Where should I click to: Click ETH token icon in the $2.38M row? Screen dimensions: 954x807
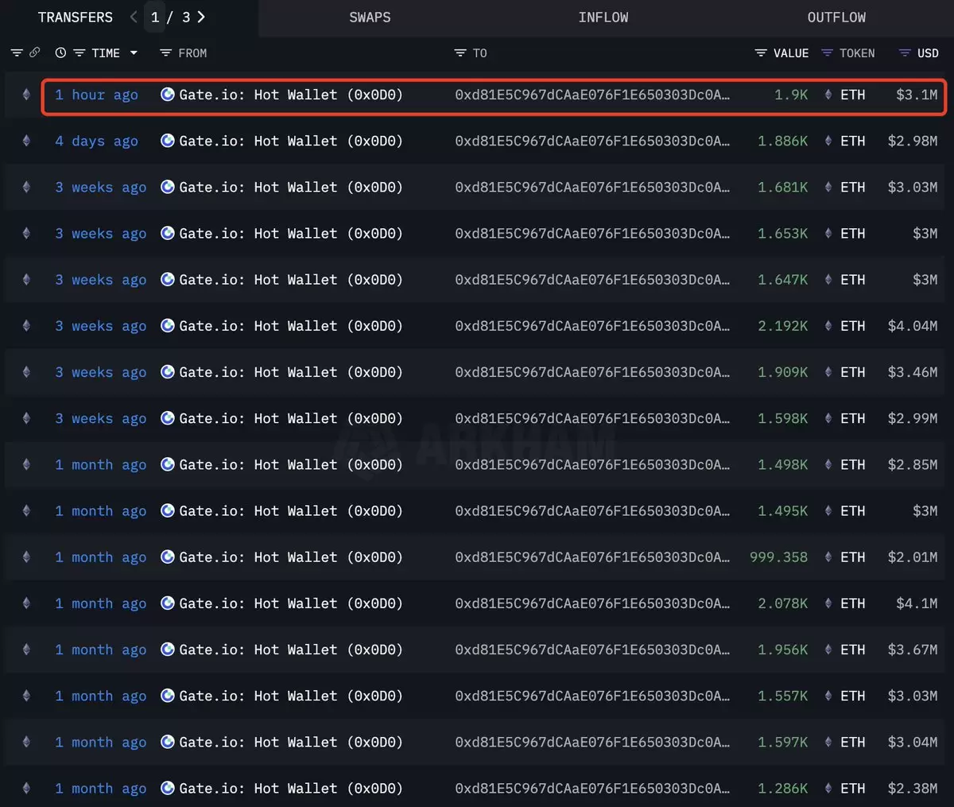(x=828, y=789)
